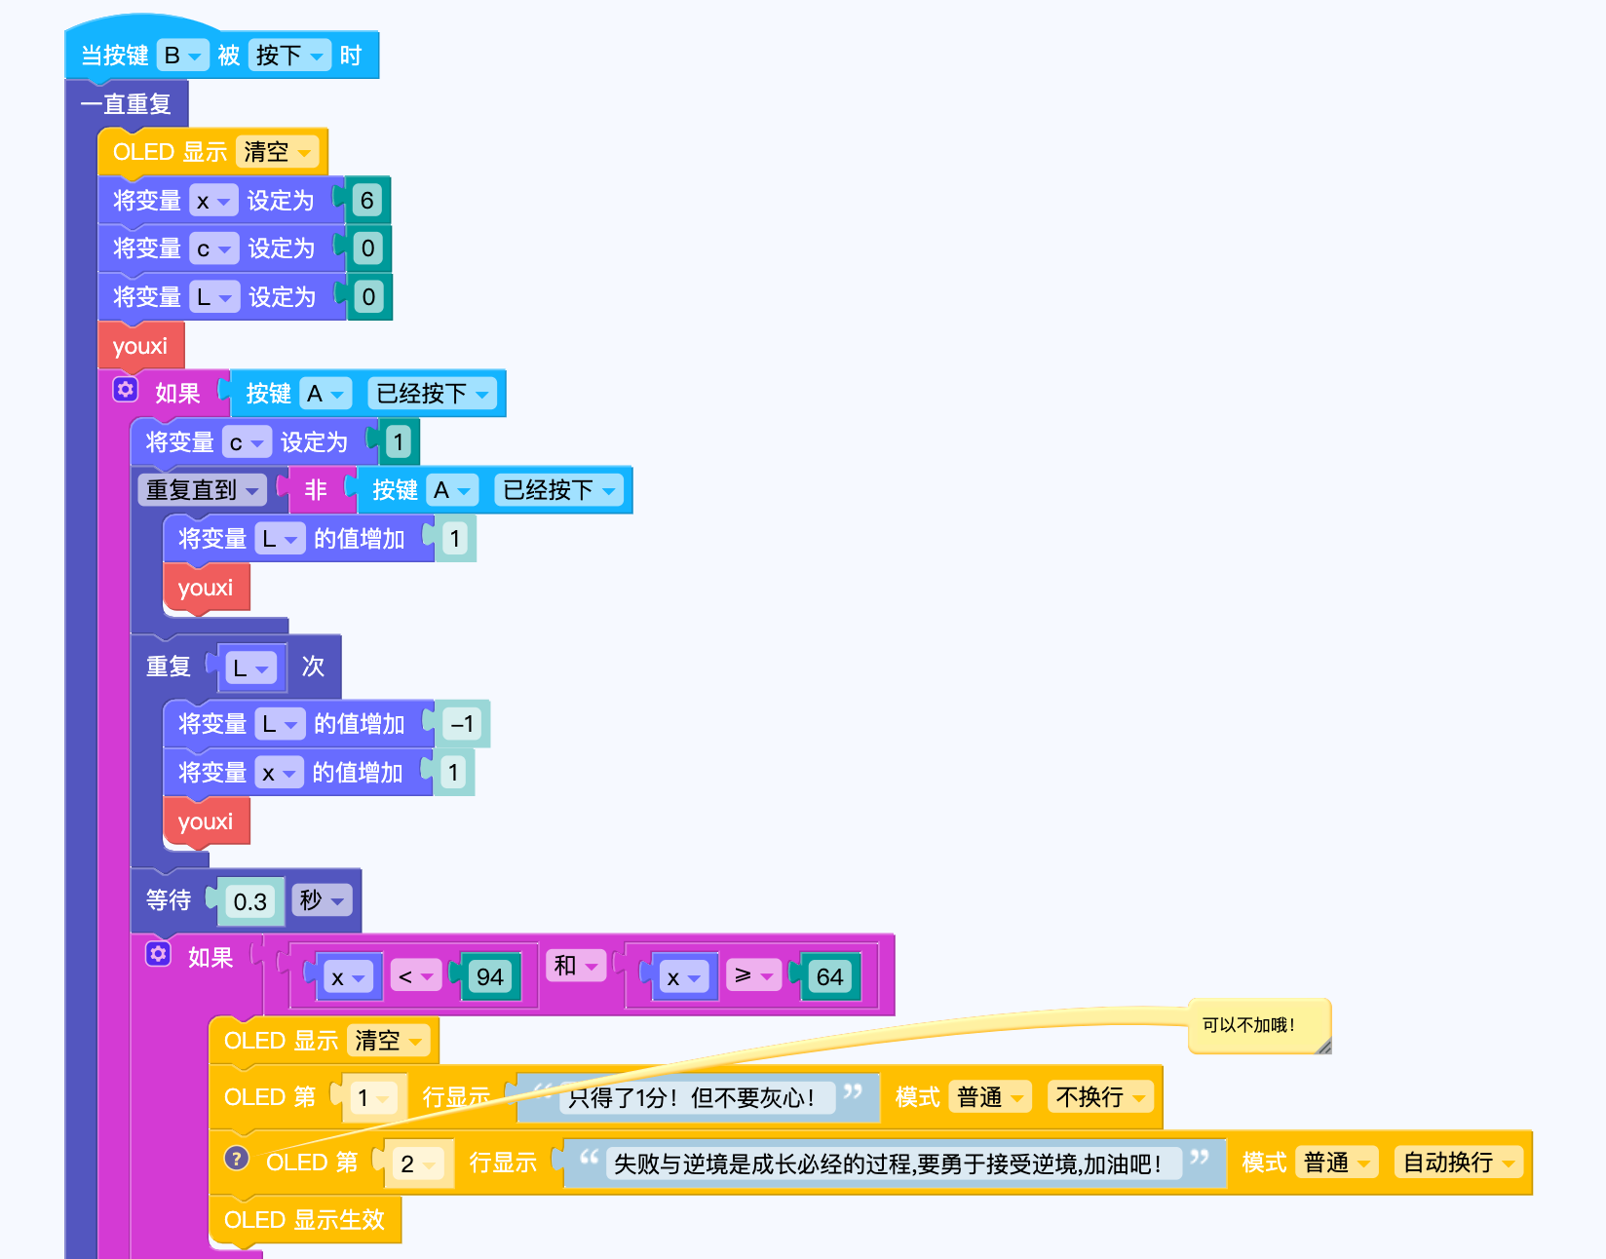
Task: Open 普通 mode dropdown on OLED line 1 block
Action: (990, 1097)
